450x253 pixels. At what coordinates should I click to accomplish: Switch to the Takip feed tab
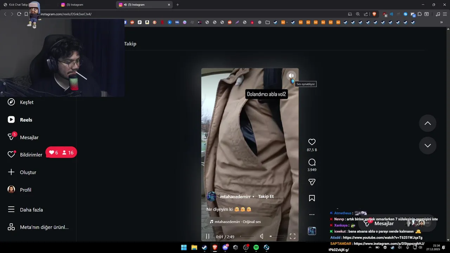point(130,44)
